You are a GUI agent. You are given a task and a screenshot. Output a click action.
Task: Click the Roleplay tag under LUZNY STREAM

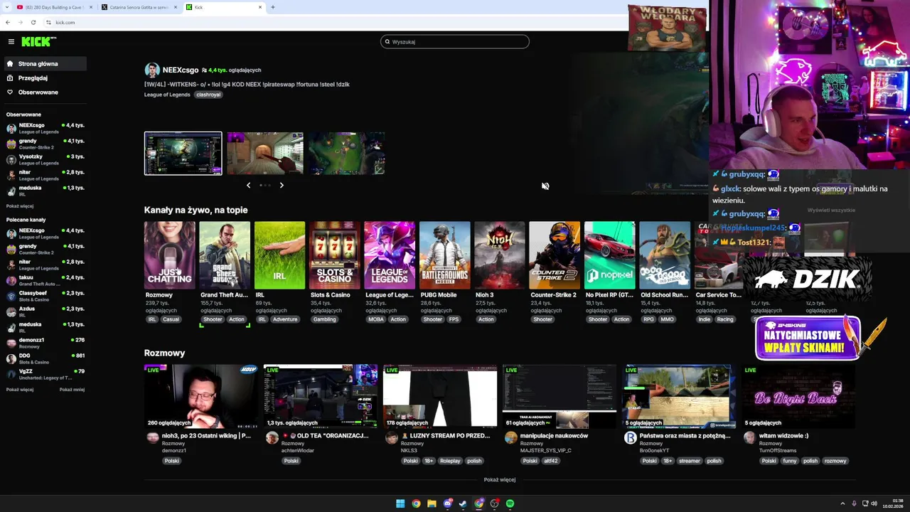coord(450,461)
